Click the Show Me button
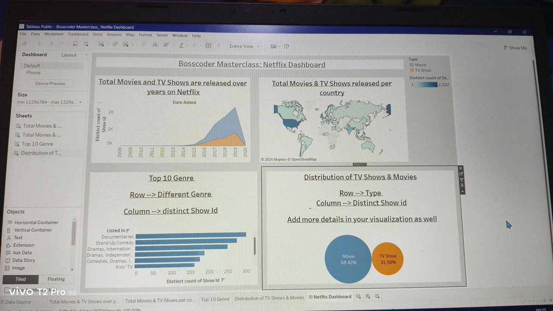 coord(515,48)
